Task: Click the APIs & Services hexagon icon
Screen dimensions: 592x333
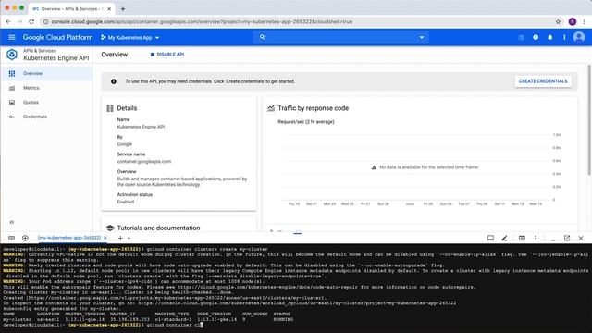Action: (x=12, y=55)
